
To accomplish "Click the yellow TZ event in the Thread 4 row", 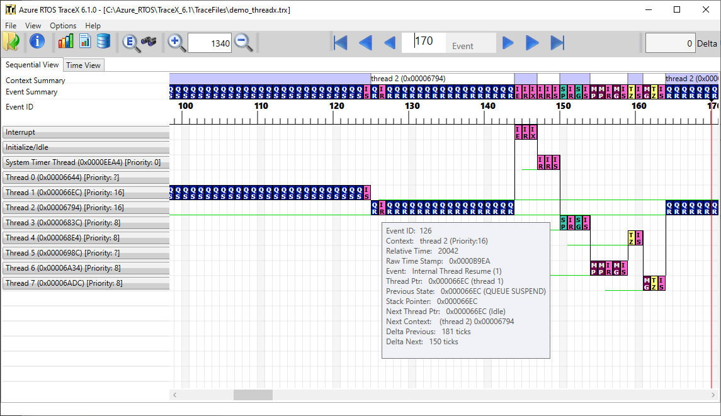I will (x=632, y=238).
